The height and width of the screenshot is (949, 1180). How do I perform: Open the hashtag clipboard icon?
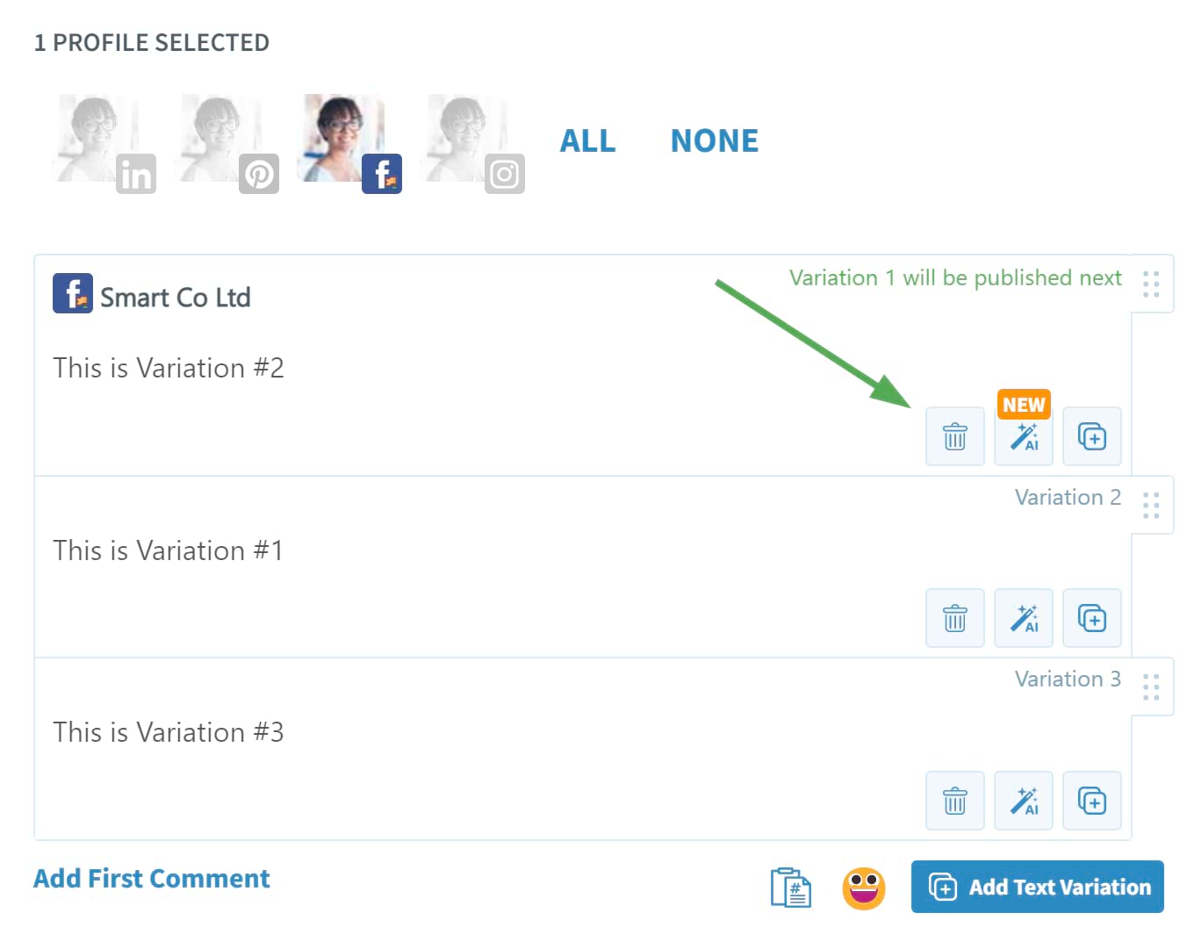[790, 888]
